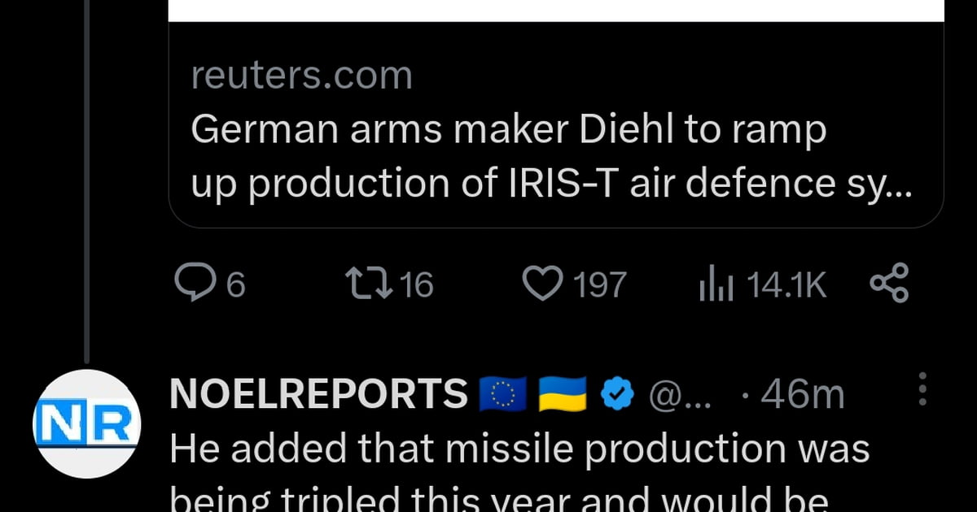Click the Ukraine flag emoji in name
The height and width of the screenshot is (512, 977).
click(x=563, y=395)
